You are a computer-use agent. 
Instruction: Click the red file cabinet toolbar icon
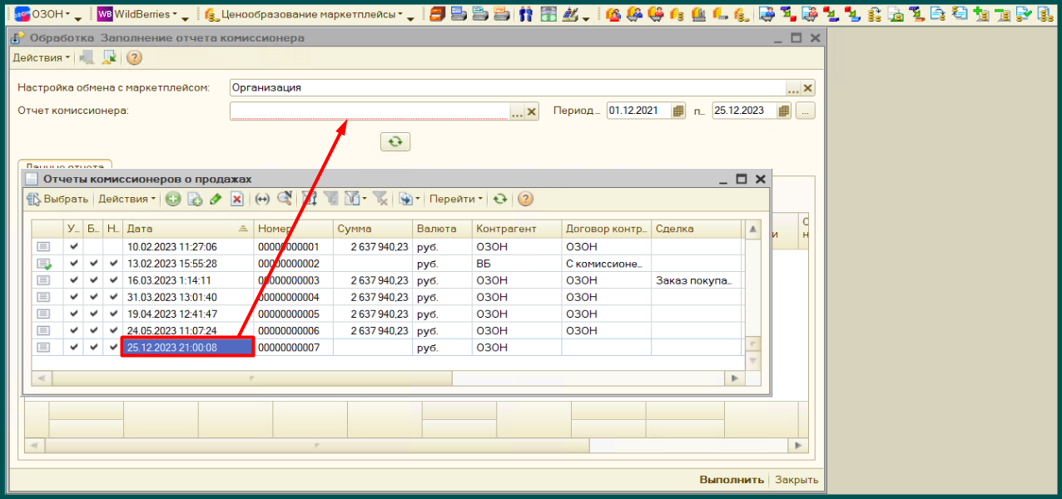(438, 14)
